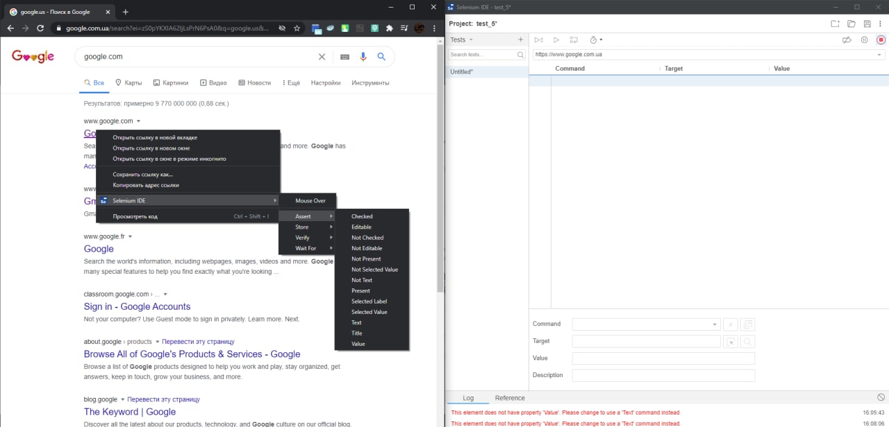Start Google voice search microphone

pos(363,57)
